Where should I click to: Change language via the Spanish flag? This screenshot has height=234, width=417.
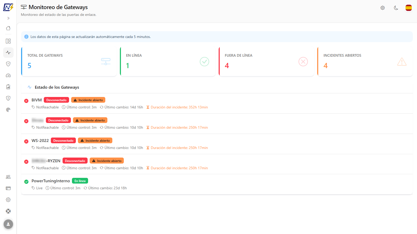pos(409,8)
